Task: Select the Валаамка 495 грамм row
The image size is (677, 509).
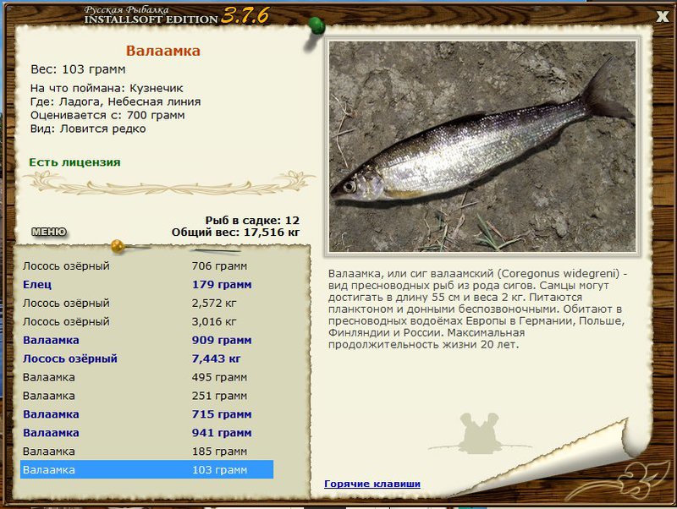Action: [146, 377]
